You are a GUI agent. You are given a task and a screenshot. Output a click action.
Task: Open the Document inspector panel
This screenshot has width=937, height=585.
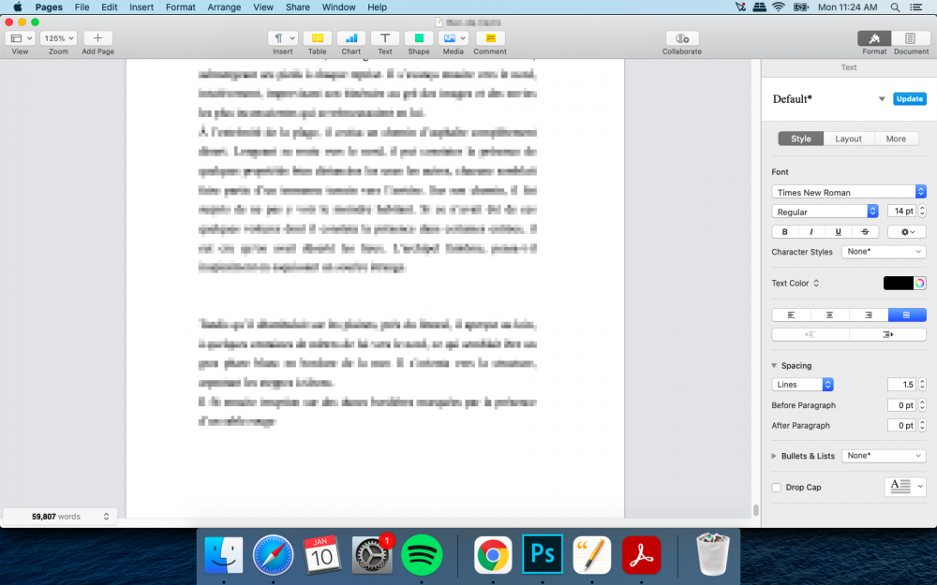[x=910, y=38]
